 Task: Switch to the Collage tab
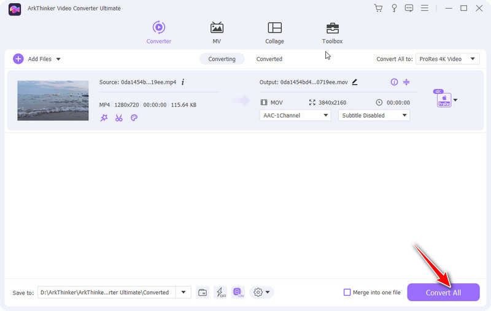coord(274,33)
